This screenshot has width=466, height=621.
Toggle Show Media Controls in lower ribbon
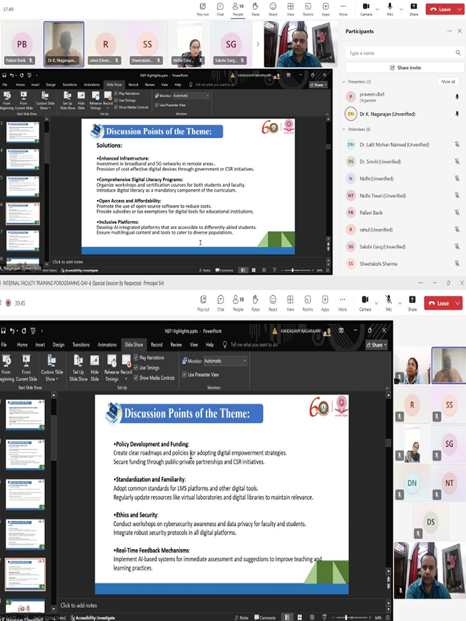click(136, 377)
